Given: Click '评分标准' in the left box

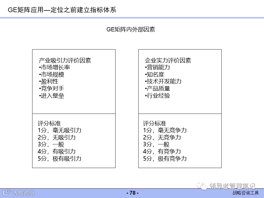Looking at the screenshot, I should coord(49,123).
